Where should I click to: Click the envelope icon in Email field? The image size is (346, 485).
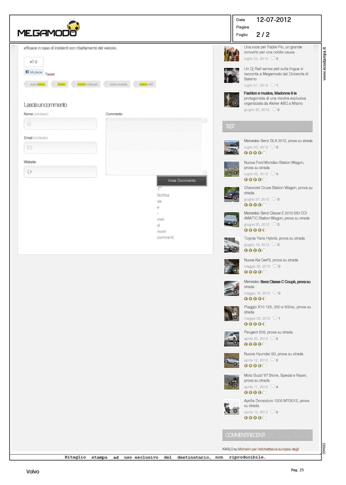29,148
